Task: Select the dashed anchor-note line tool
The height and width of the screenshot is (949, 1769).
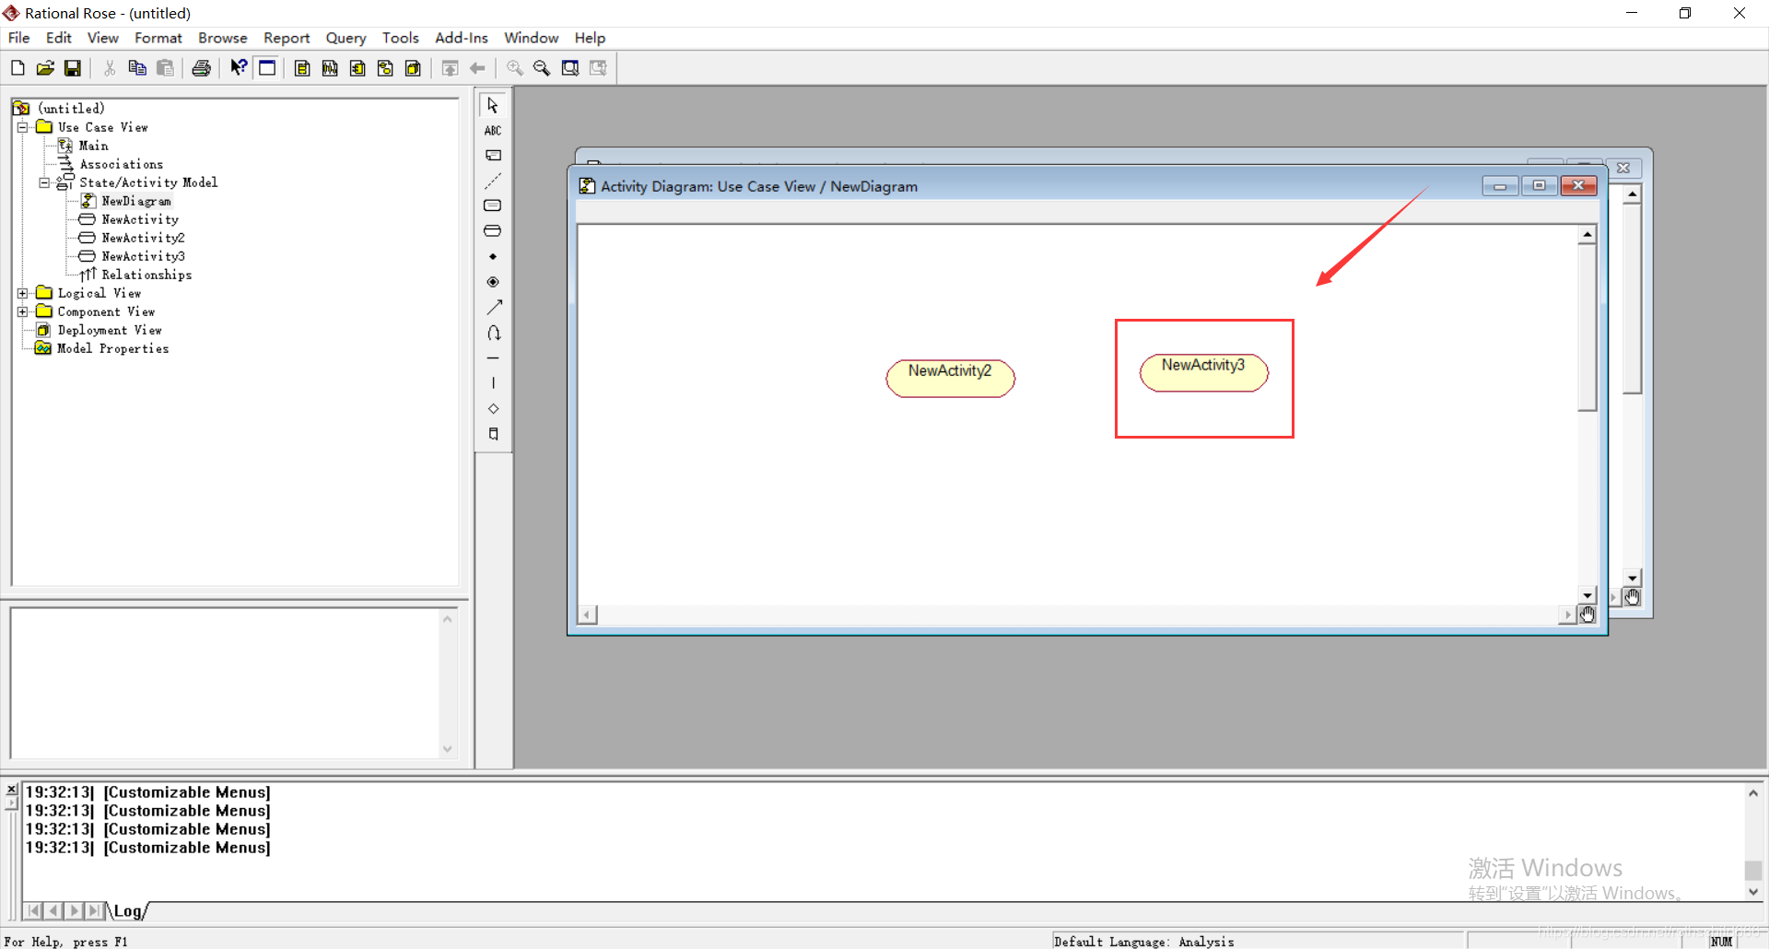Action: (x=493, y=181)
